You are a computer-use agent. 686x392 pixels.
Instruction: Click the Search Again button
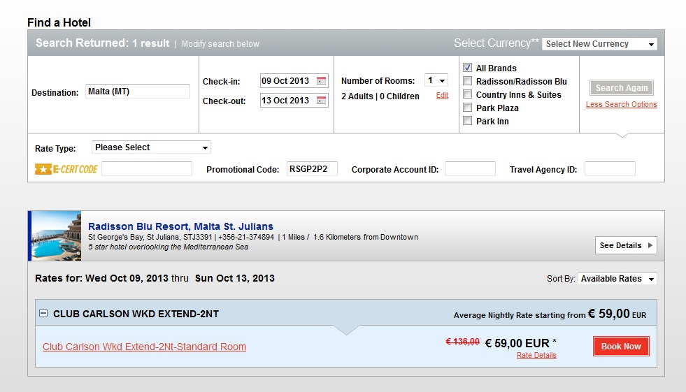pos(621,88)
